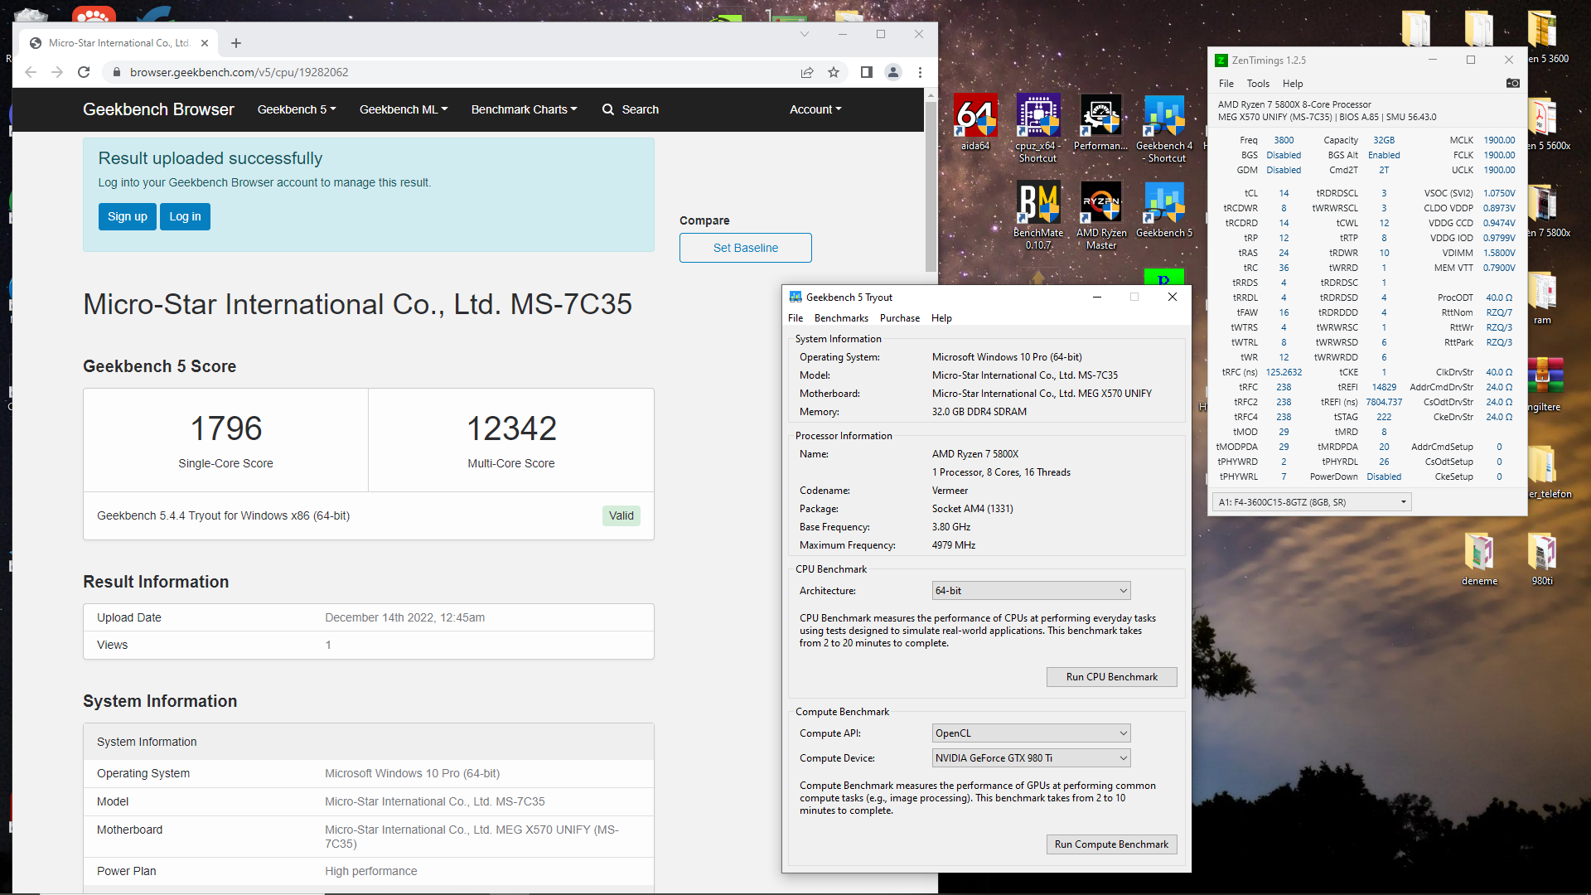Expand the Geekbench 5 navbar dropdown
The height and width of the screenshot is (895, 1591).
tap(297, 109)
